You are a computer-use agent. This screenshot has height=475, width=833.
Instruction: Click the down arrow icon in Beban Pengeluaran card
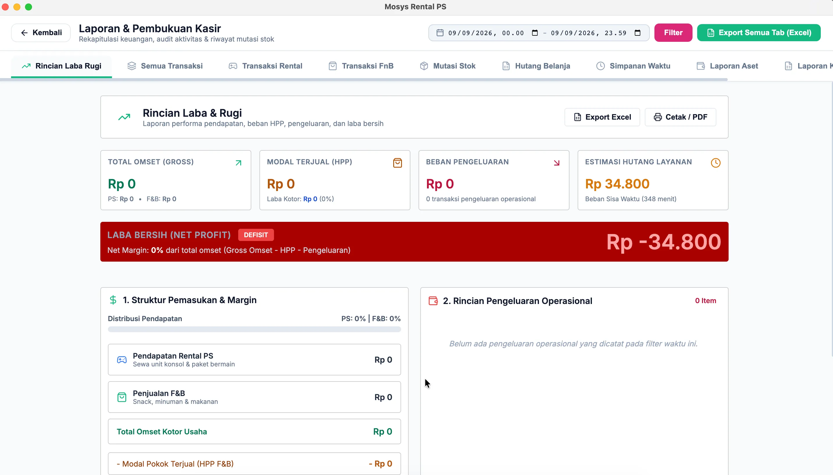click(556, 163)
